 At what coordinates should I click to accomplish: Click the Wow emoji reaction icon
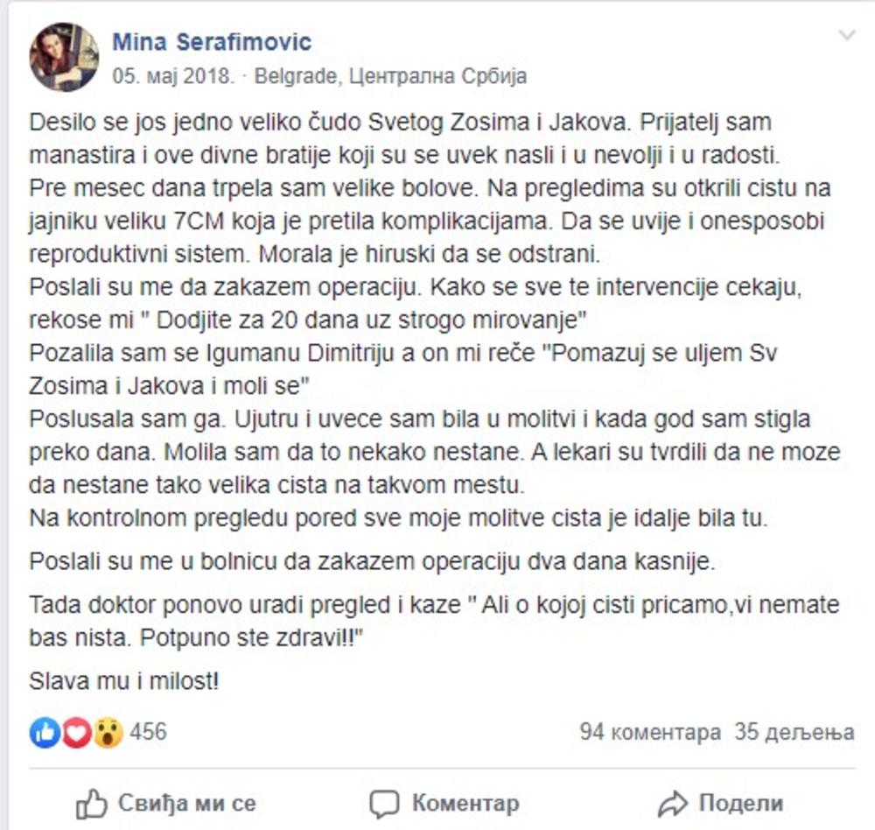pyautogui.click(x=108, y=732)
